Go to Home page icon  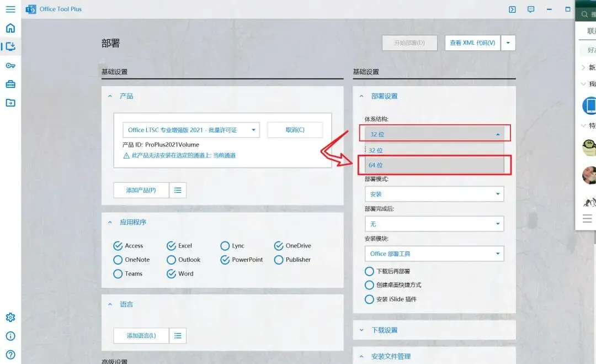coord(10,28)
